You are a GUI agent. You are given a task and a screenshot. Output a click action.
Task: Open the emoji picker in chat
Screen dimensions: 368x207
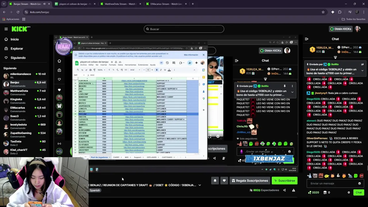pos(359,183)
